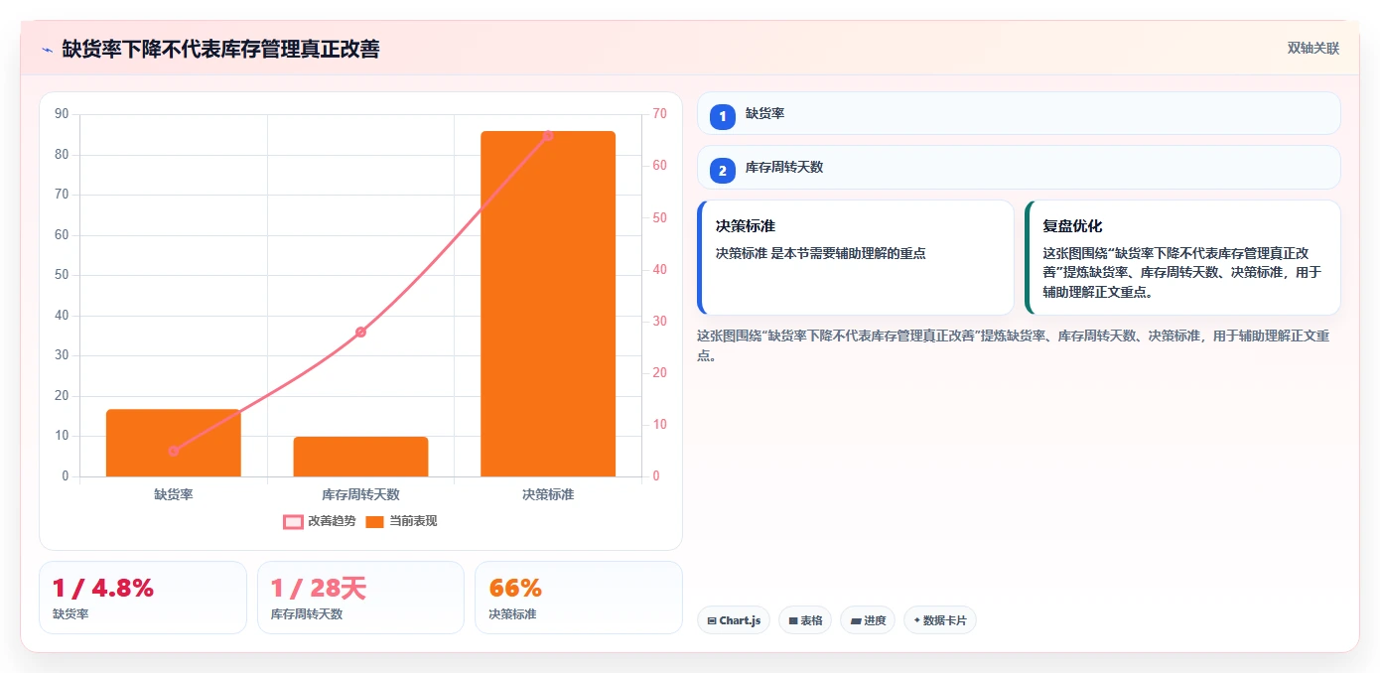Click the 66% stat card

579,598
